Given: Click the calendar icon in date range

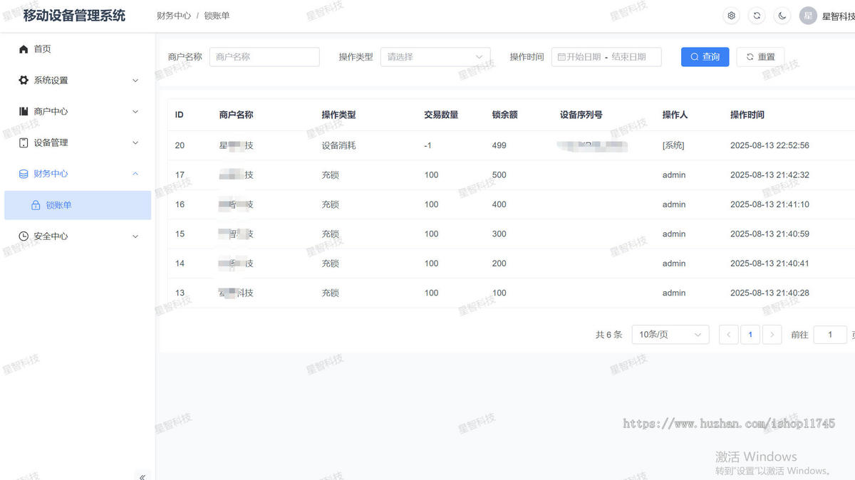Looking at the screenshot, I should coord(561,57).
